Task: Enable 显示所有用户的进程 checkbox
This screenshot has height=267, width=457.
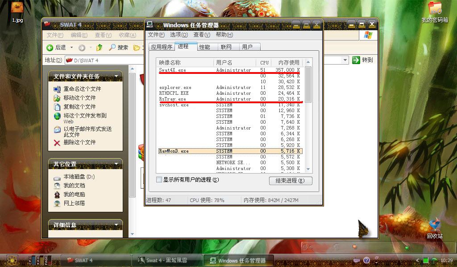Action: pyautogui.click(x=159, y=180)
